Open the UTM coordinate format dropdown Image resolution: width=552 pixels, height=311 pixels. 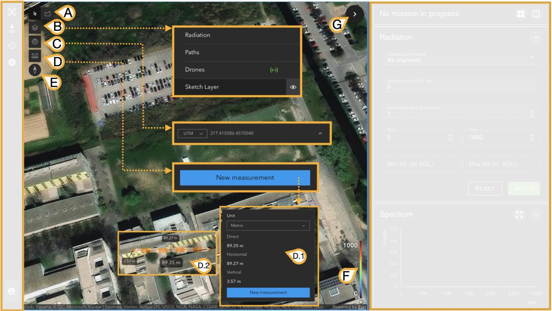click(x=193, y=133)
